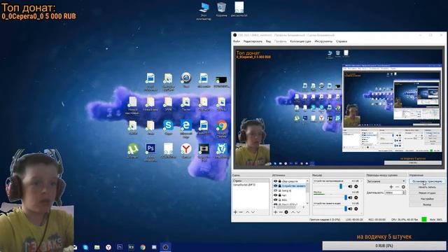Image resolution: width=448 pixels, height=252 pixels.
Task: Open Chrome from the Windows taskbar
Action: pos(143,247)
